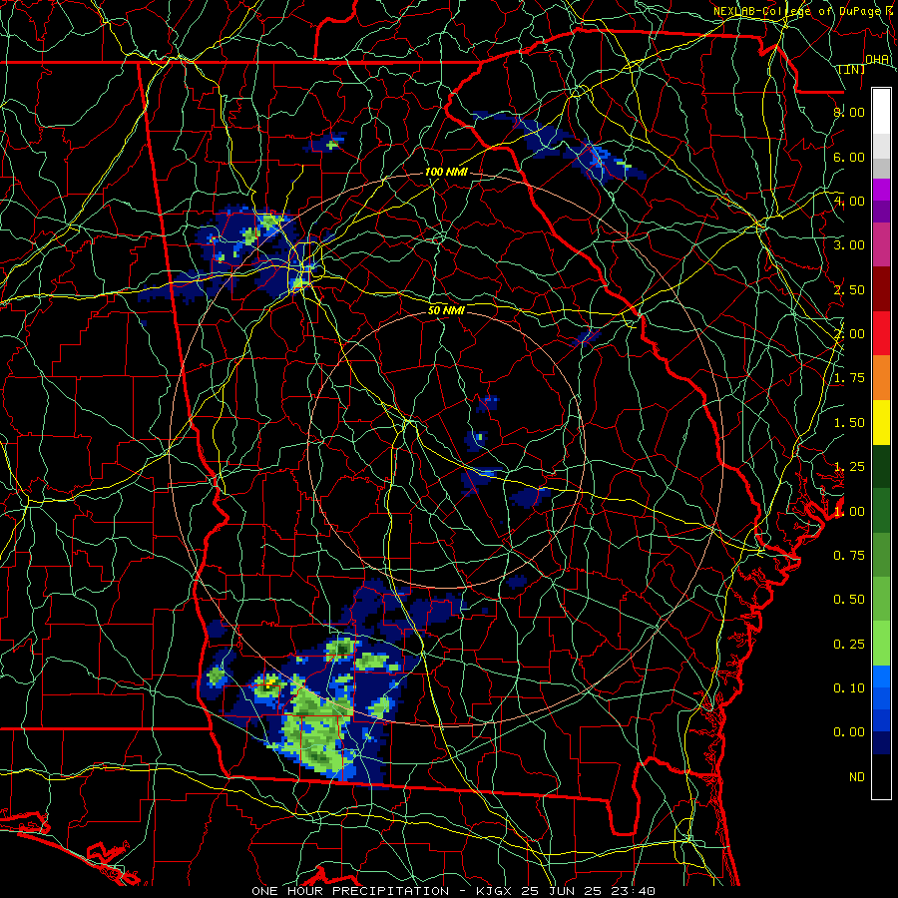898x898 pixels.
Task: Click the yellow swatch beside 1.50
Action: pos(881,422)
